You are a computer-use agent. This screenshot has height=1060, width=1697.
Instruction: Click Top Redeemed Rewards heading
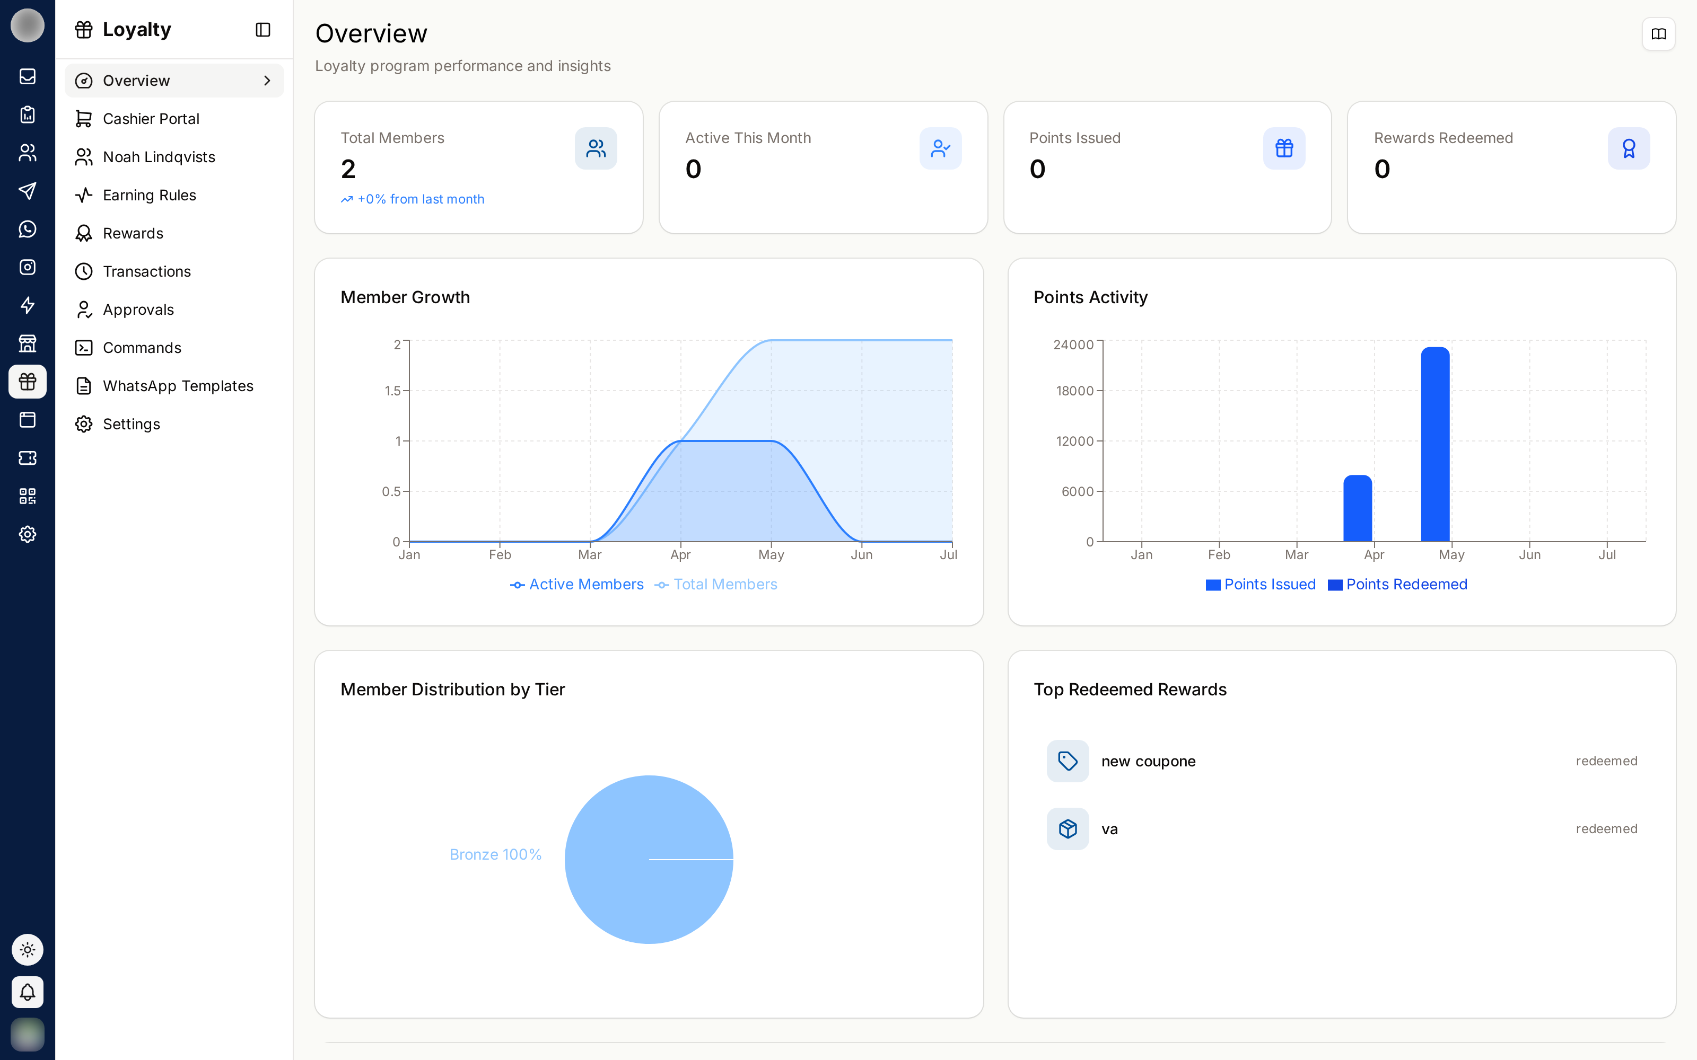click(1130, 690)
